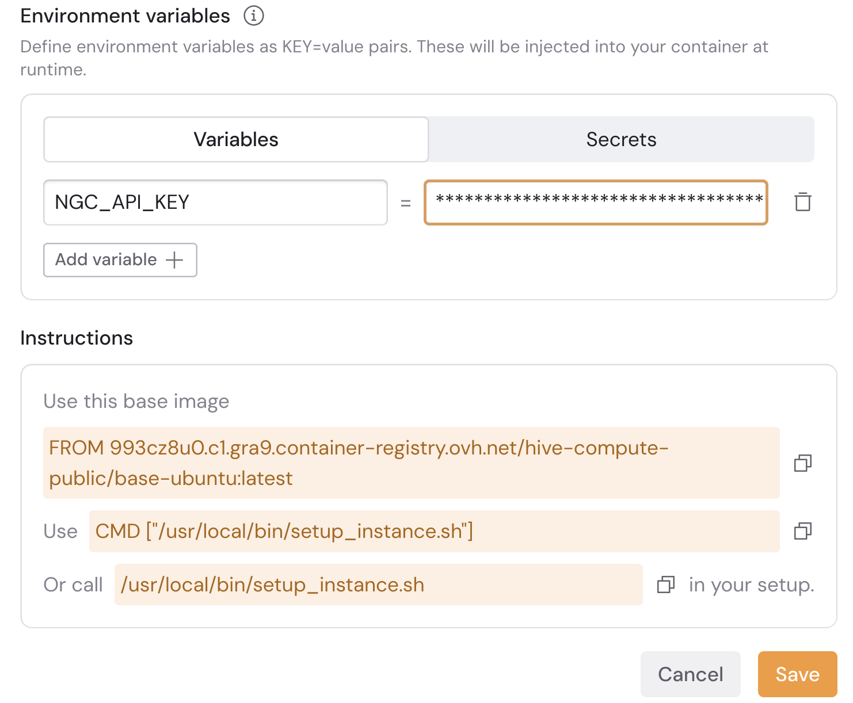
Task: Click the Instructions section heading
Action: point(77,338)
